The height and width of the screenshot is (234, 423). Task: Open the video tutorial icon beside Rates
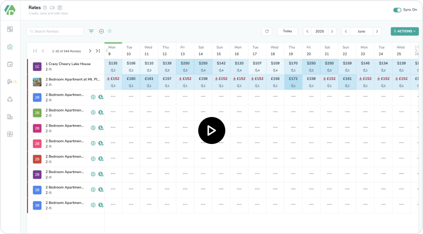(x=52, y=7)
